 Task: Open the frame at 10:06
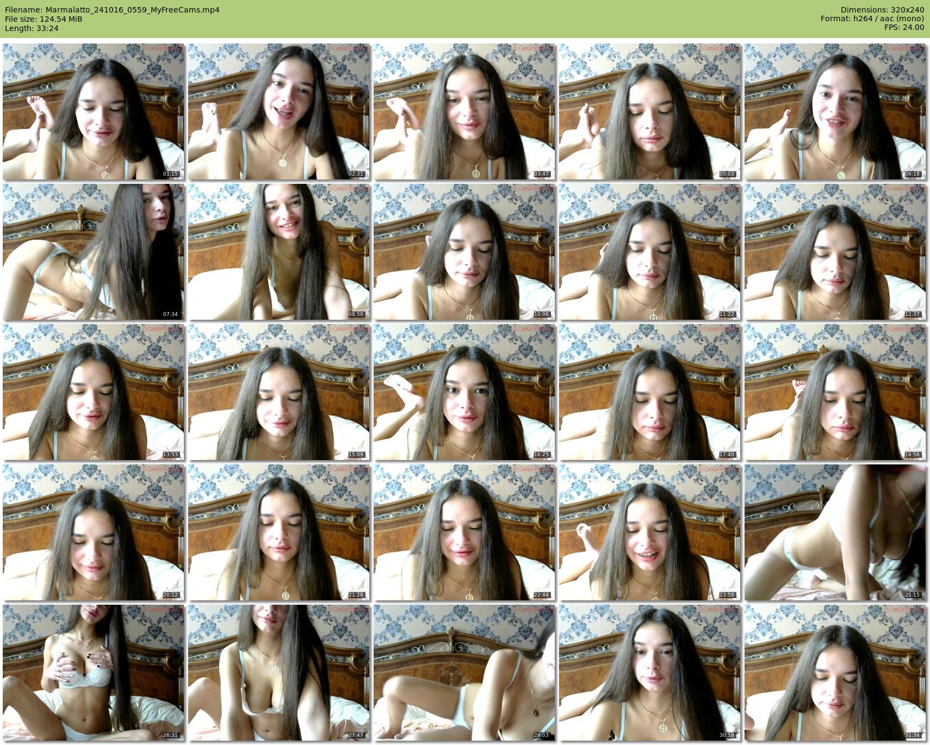click(x=464, y=252)
